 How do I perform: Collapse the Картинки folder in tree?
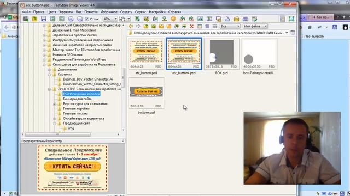coord(49,75)
